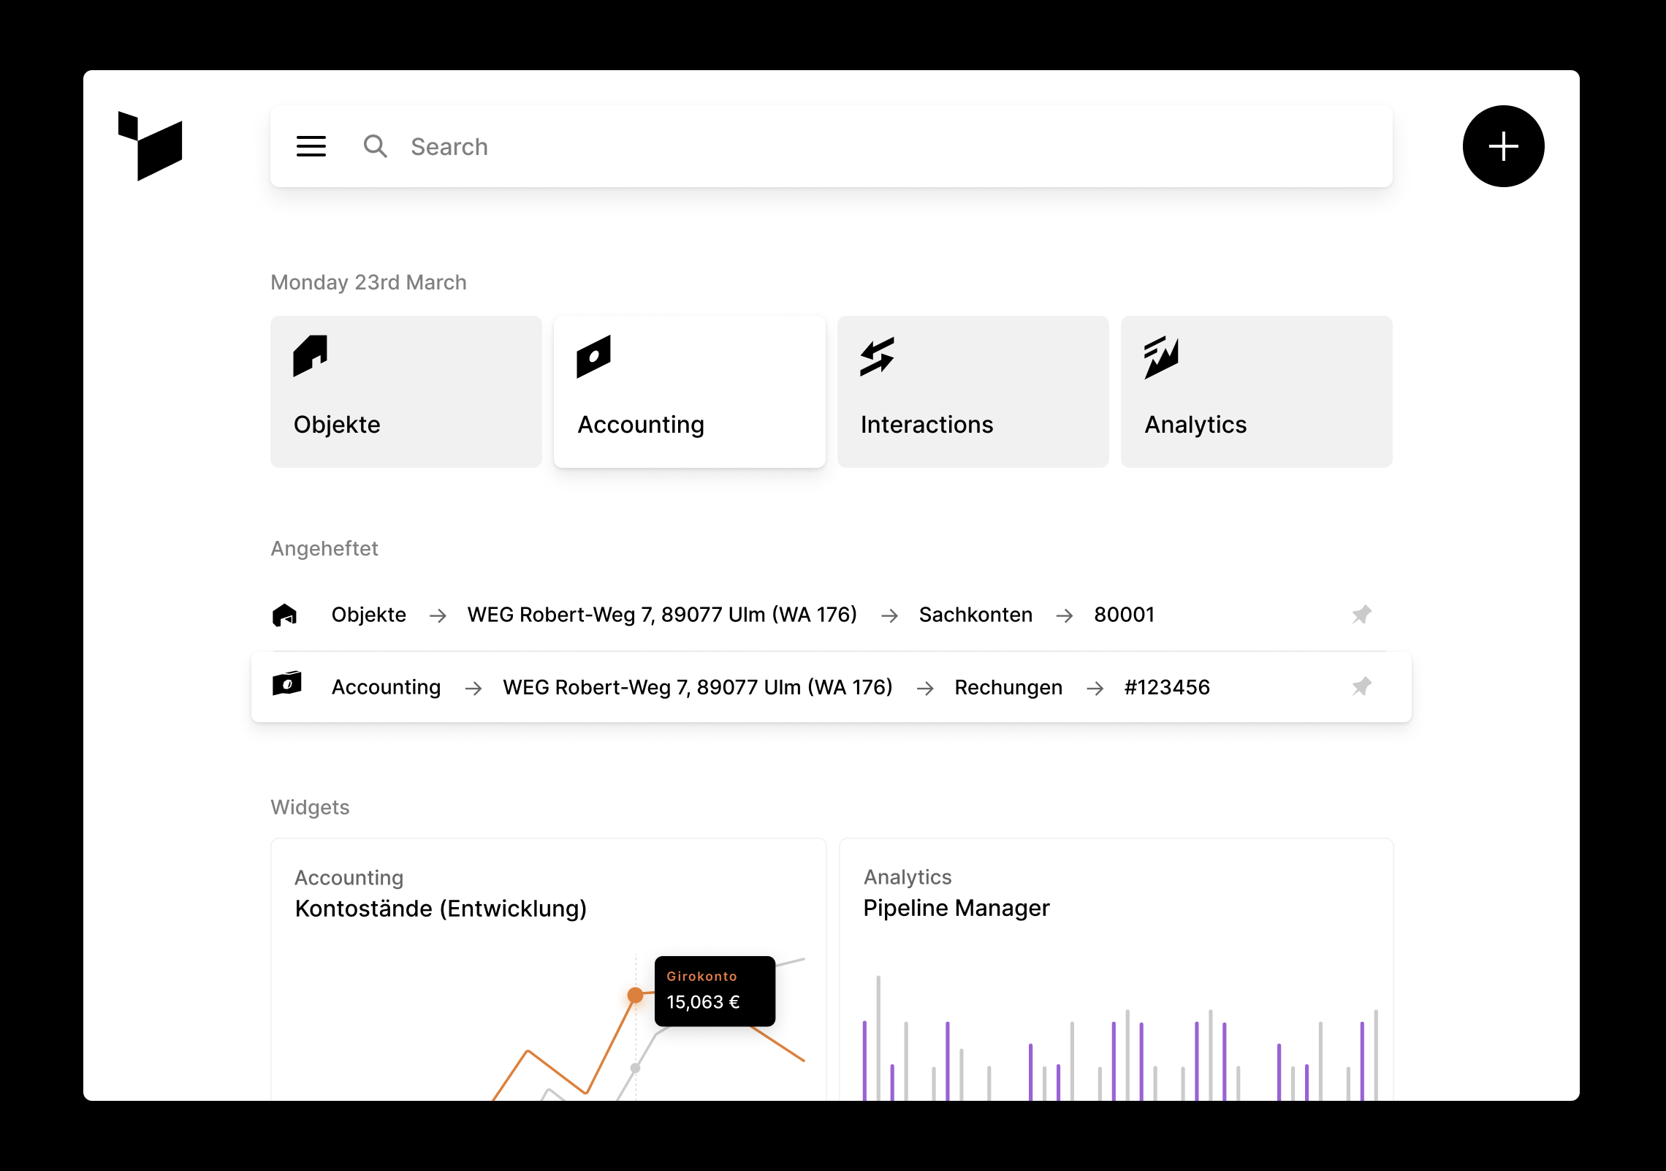This screenshot has height=1171, width=1666.
Task: Open the Pipeline Manager widget title
Action: coord(956,908)
